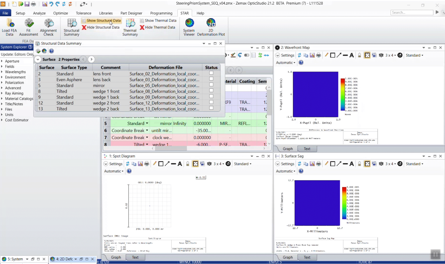
Task: Open the Analyze ribbon tab
Action: click(39, 13)
